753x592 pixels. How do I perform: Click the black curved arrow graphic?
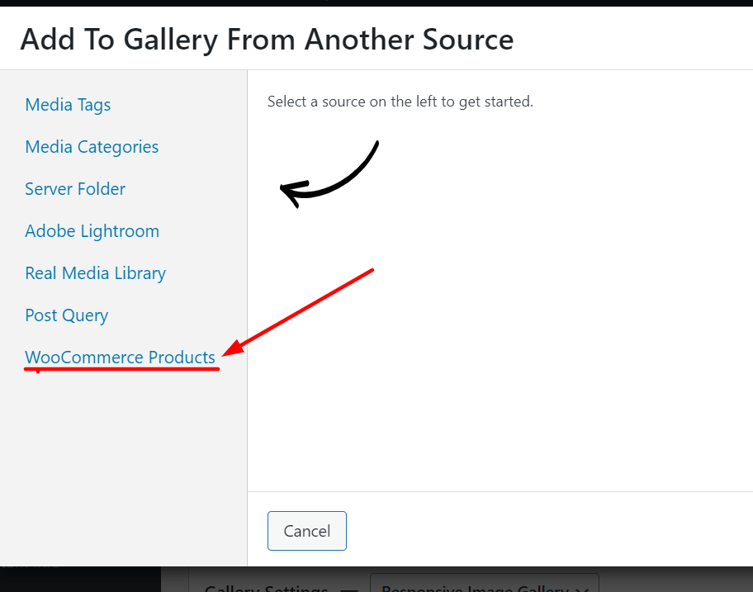pos(329,174)
